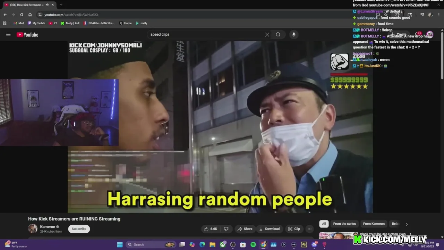This screenshot has width=444, height=250.
Task: Open the browser home page button
Action: (x=30, y=15)
